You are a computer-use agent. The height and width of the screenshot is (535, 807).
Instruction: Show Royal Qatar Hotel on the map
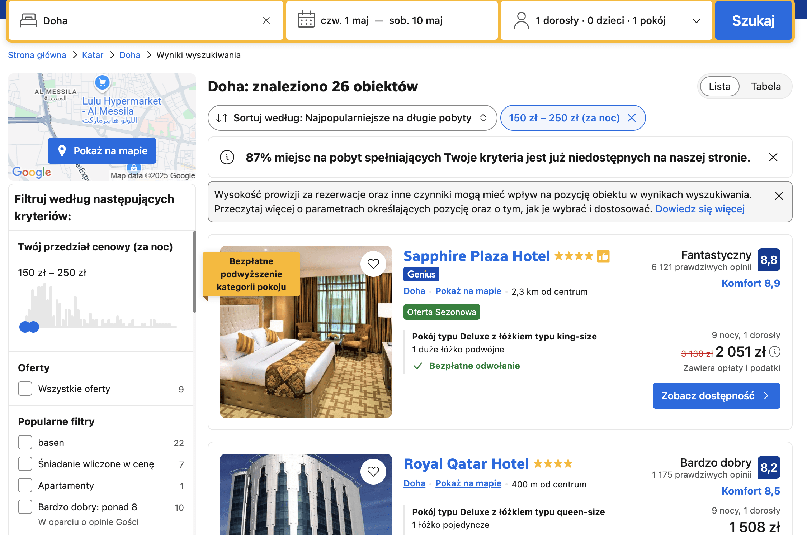pyautogui.click(x=468, y=483)
